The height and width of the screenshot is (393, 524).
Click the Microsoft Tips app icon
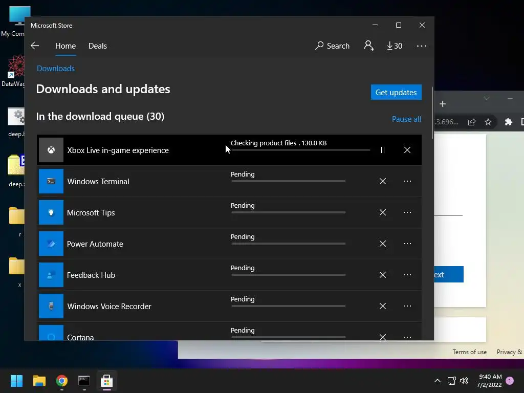(x=51, y=212)
